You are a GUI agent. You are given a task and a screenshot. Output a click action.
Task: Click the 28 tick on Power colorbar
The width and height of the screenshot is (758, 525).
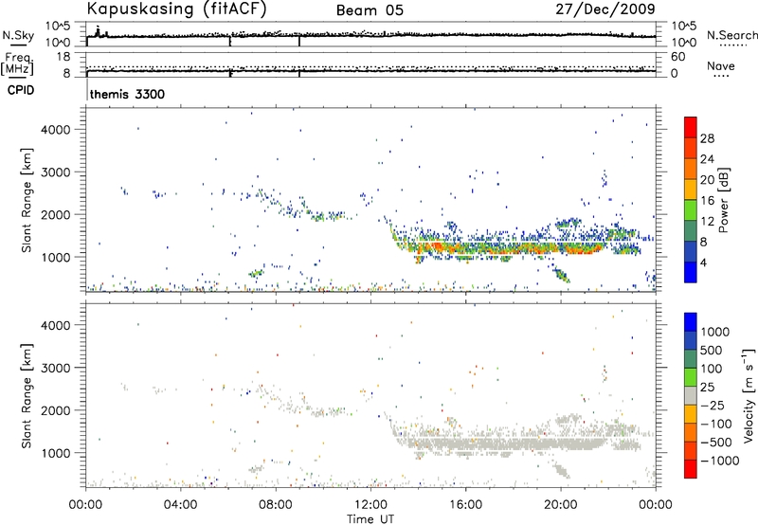pos(707,138)
